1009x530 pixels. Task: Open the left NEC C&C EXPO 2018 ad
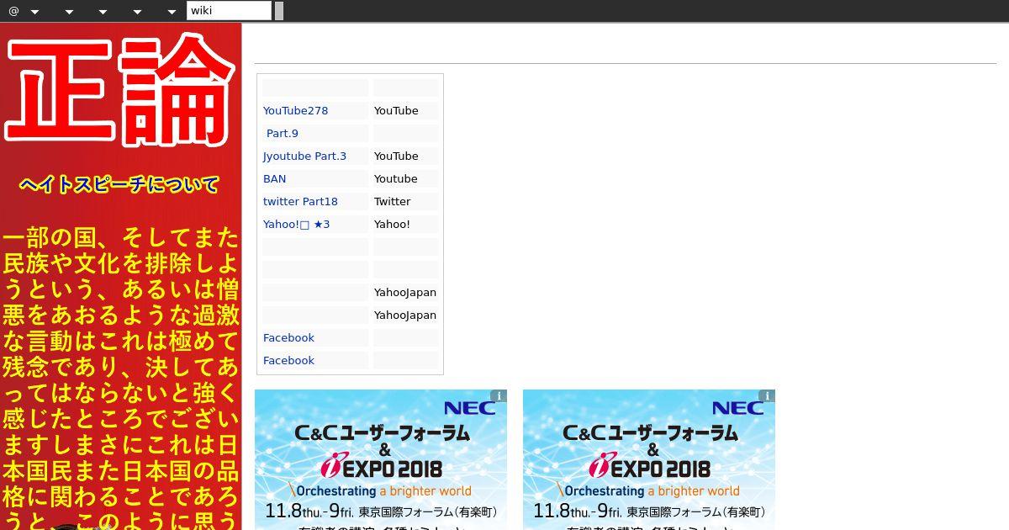381,459
